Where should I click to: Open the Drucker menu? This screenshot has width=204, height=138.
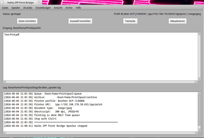[28, 8]
